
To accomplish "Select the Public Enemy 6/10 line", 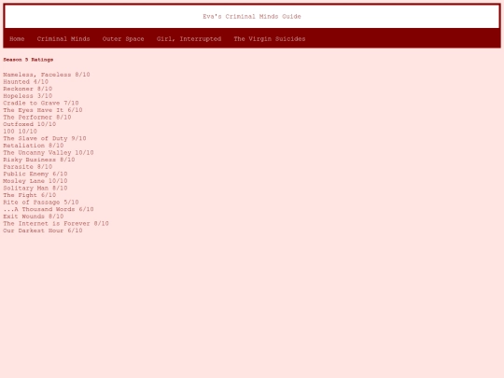I will (x=35, y=174).
